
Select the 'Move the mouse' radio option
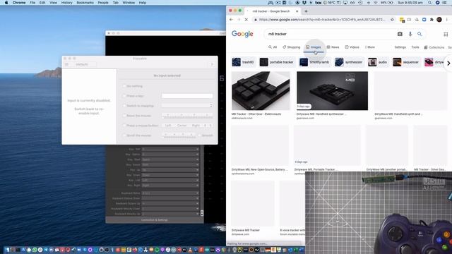(124, 116)
